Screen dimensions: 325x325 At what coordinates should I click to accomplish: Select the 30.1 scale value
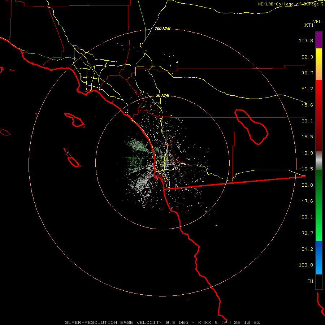(307, 121)
